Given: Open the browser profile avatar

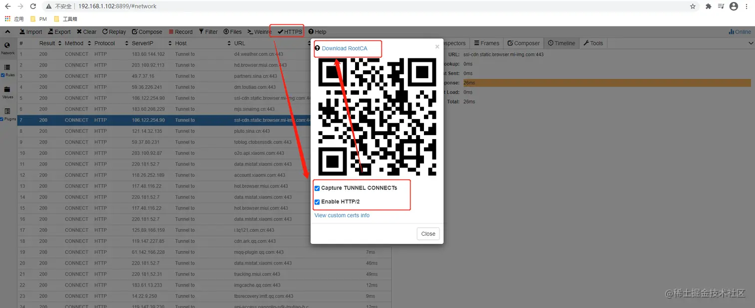Looking at the screenshot, I should coord(734,6).
